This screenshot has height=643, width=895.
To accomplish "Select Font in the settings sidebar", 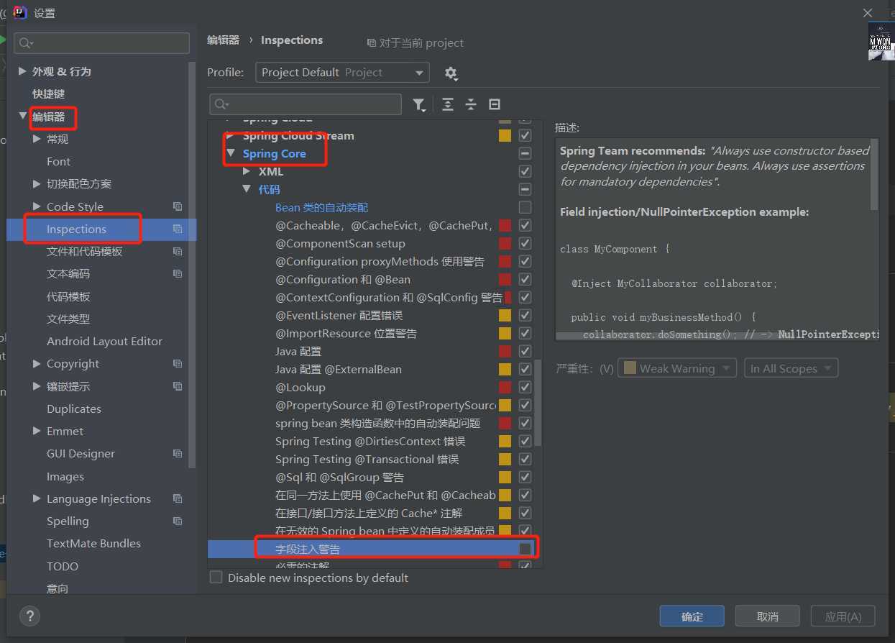I will click(58, 162).
